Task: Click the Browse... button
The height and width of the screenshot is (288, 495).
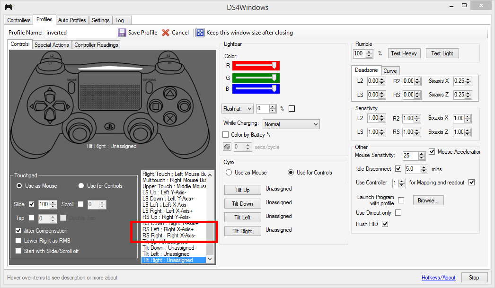Action: click(428, 201)
